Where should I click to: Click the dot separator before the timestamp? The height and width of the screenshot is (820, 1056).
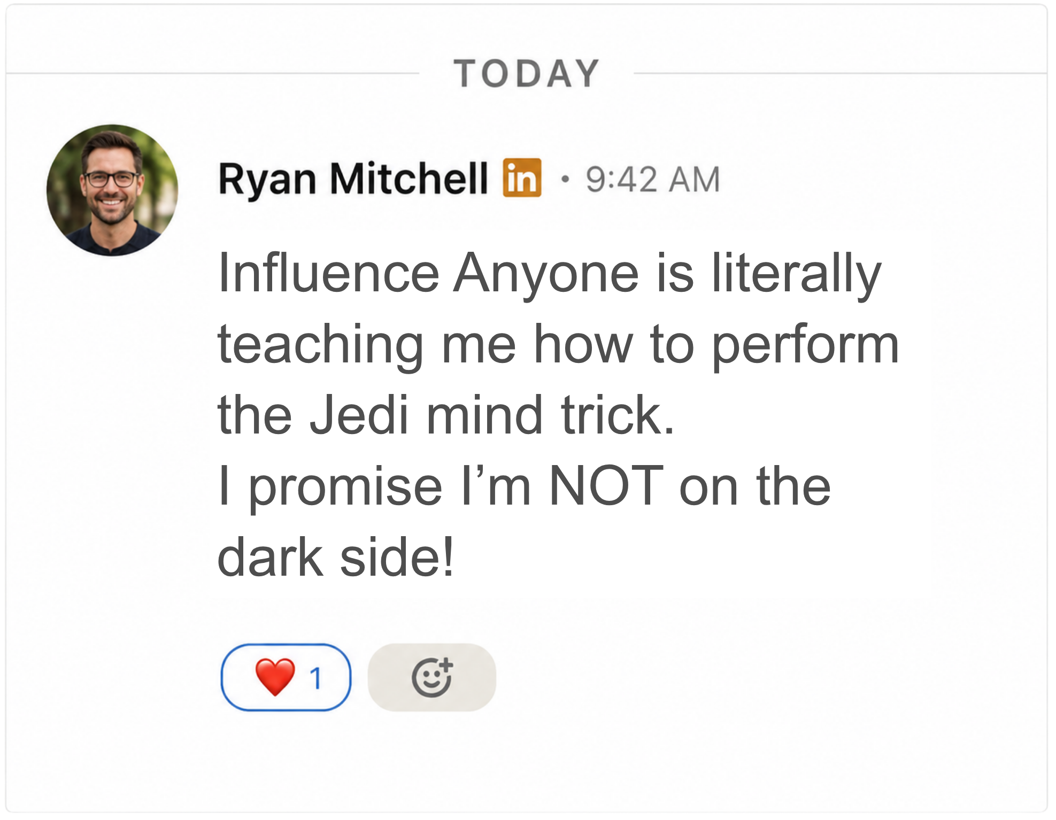tap(565, 179)
